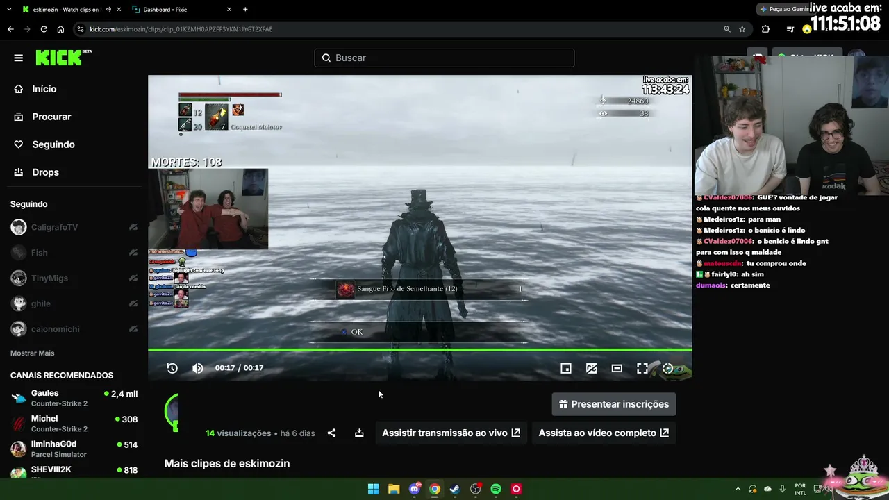This screenshot has height=500, width=889.
Task: Go to the browser home page
Action: 60,29
